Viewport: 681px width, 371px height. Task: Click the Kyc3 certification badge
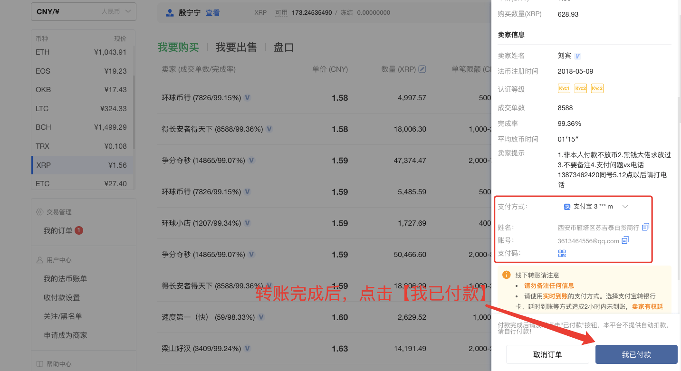pos(597,88)
